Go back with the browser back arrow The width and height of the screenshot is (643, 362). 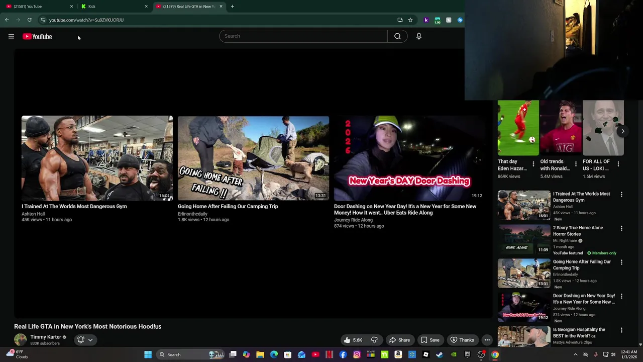7,20
